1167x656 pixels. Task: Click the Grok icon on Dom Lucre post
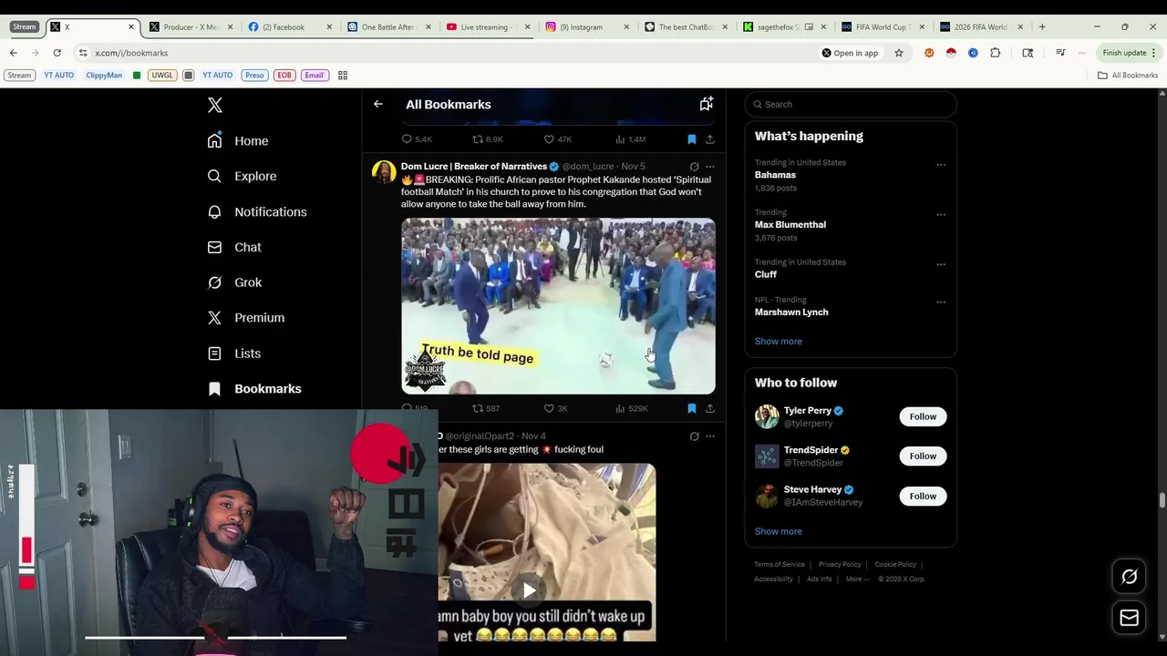click(694, 167)
